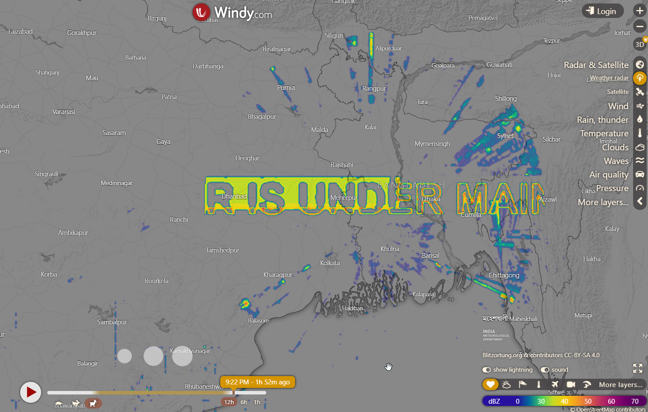Open the Radar & Satellite layer label
The image size is (648, 412).
coord(596,65)
